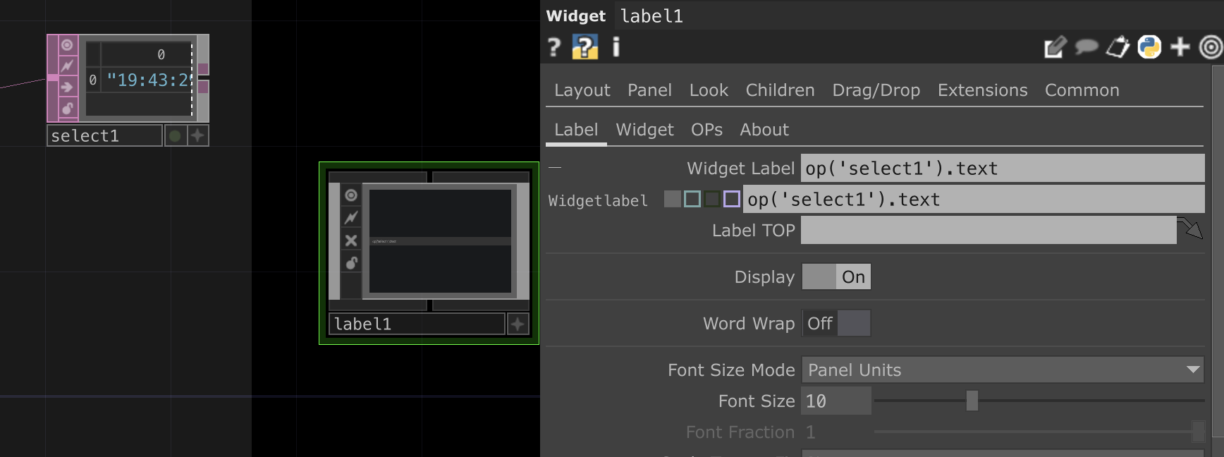The image size is (1224, 457).
Task: Open the Font Size Mode dropdown
Action: (1002, 370)
